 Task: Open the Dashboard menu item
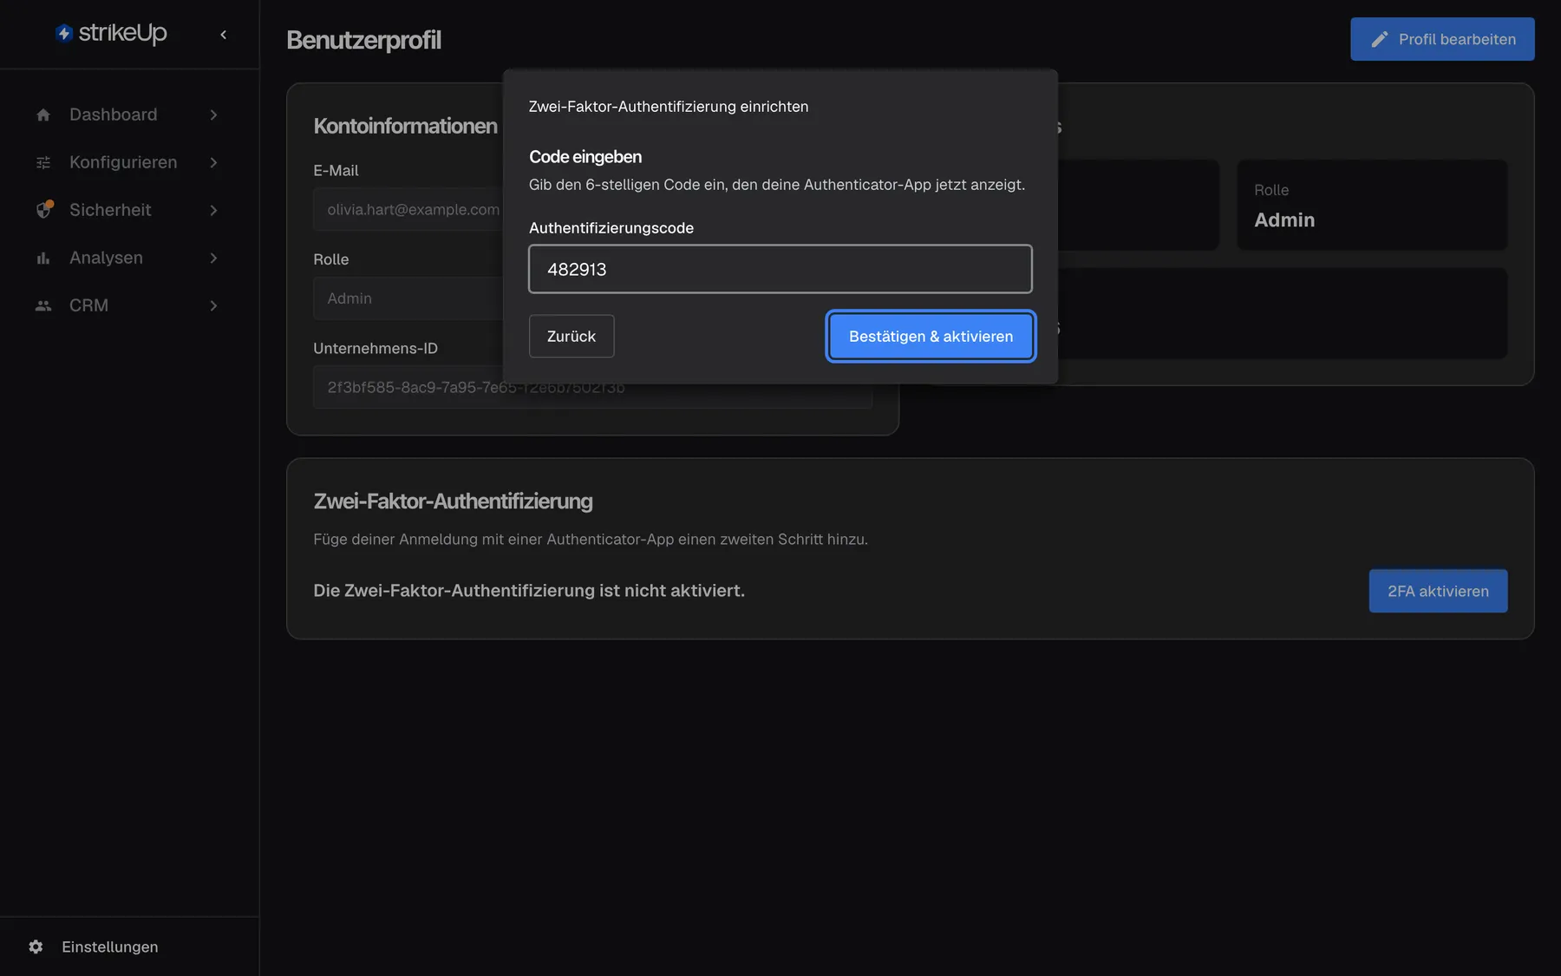click(128, 115)
